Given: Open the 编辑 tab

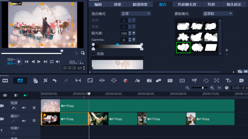Looking at the screenshot, I should pos(98,4).
